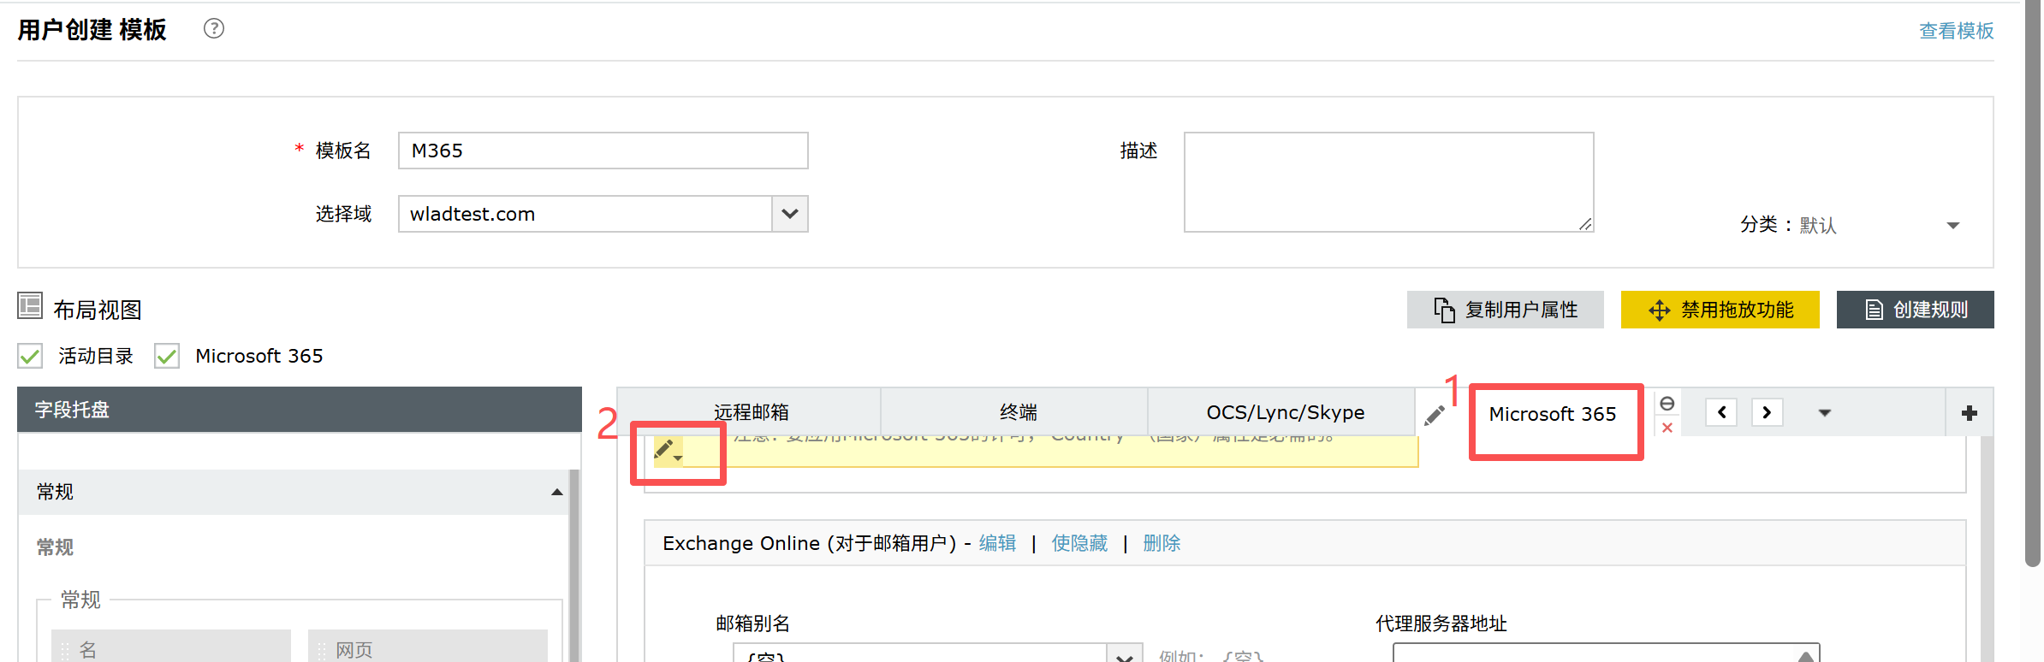The height and width of the screenshot is (662, 2044).
Task: Collapse the 常规 section in field tray
Action: tap(557, 492)
